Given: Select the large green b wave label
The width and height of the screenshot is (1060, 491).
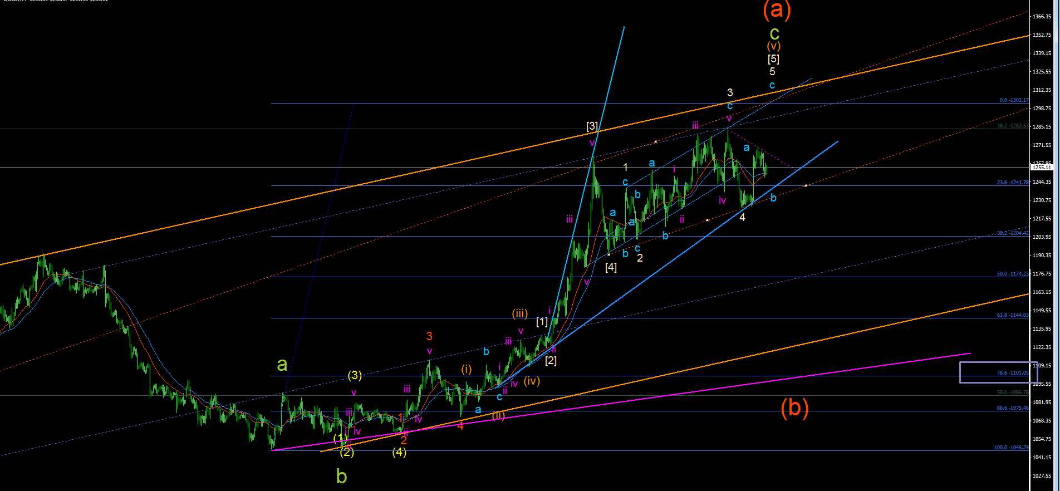Looking at the screenshot, I should click(342, 476).
